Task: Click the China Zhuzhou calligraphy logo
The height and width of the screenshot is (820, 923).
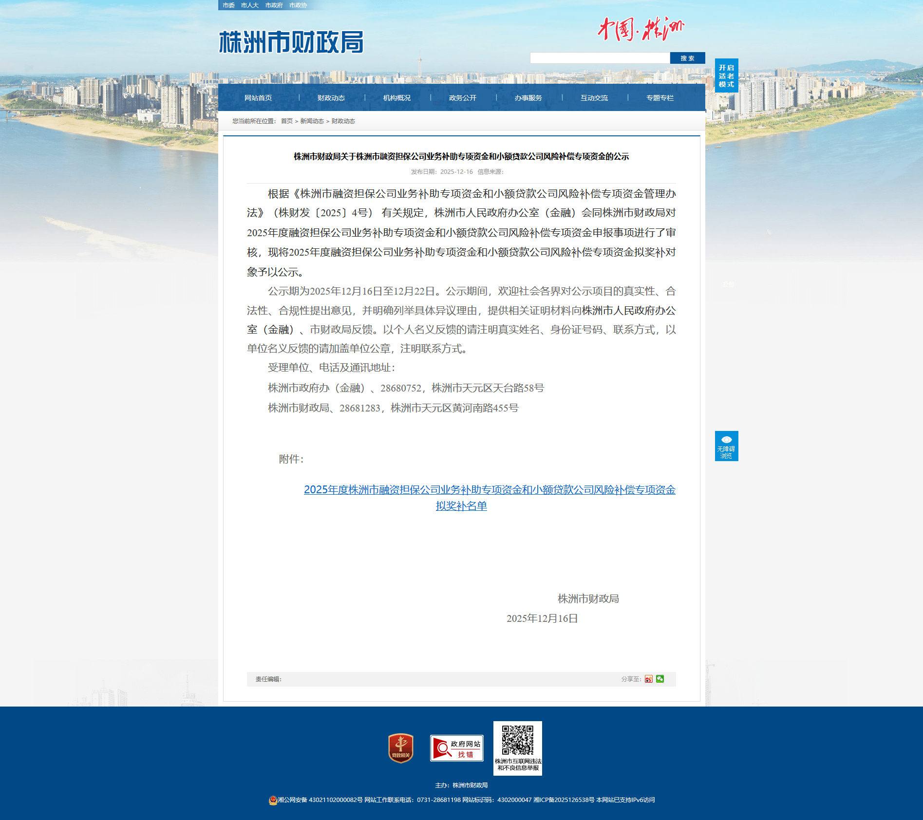Action: pyautogui.click(x=640, y=29)
